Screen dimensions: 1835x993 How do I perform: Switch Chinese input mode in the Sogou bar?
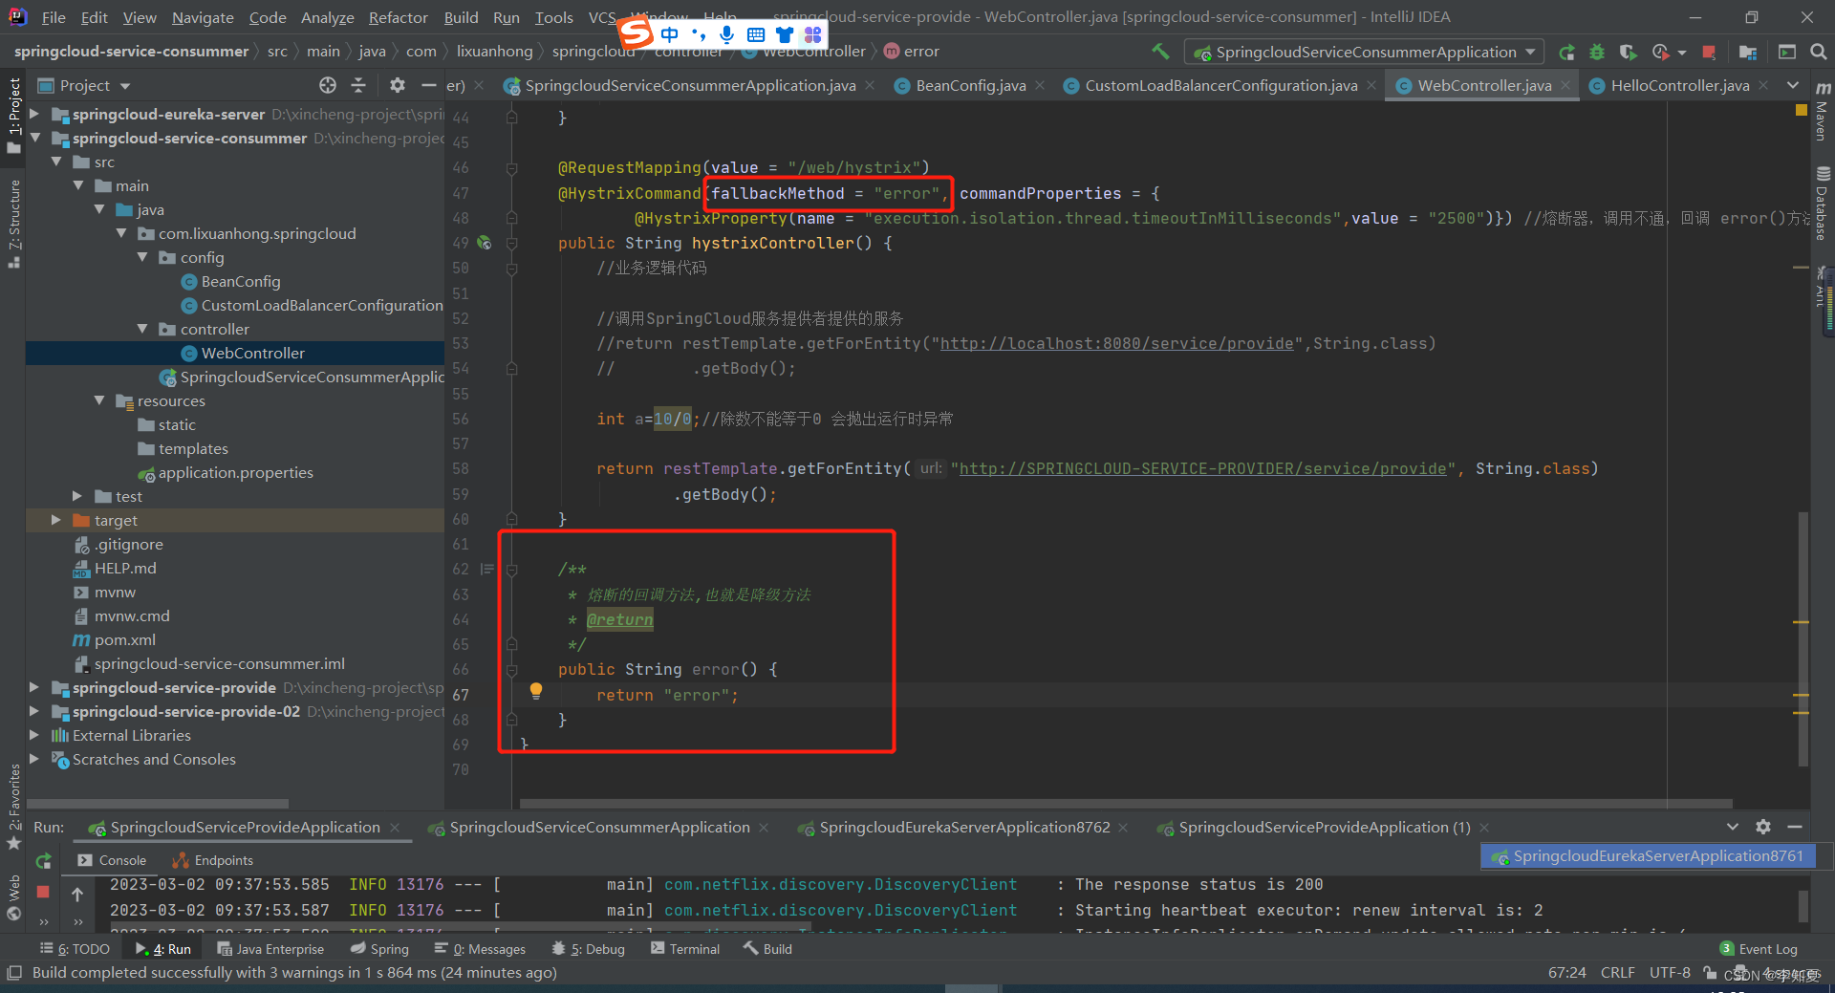point(670,34)
